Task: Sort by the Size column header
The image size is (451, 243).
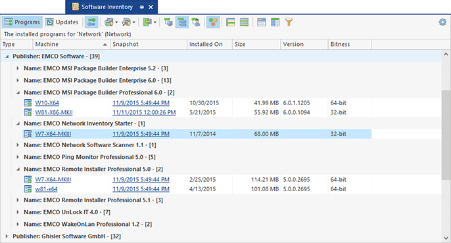Action: coord(256,44)
